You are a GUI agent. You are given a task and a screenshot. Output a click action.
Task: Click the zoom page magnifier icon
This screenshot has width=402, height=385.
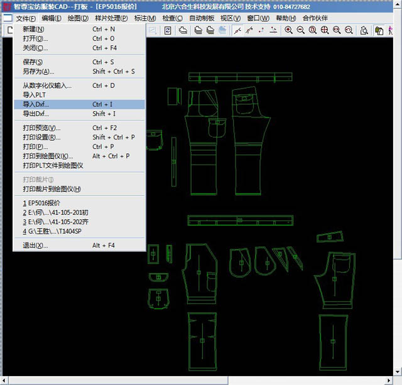pos(313,30)
